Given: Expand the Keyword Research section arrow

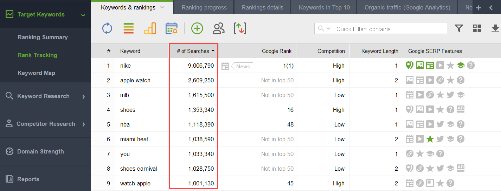Looking at the screenshot, I should click(84, 96).
